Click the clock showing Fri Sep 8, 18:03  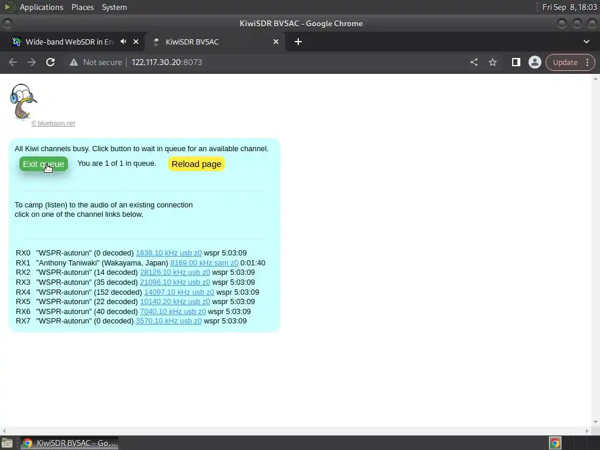pos(570,7)
